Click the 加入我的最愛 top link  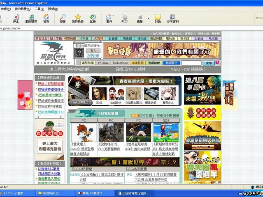click(161, 34)
